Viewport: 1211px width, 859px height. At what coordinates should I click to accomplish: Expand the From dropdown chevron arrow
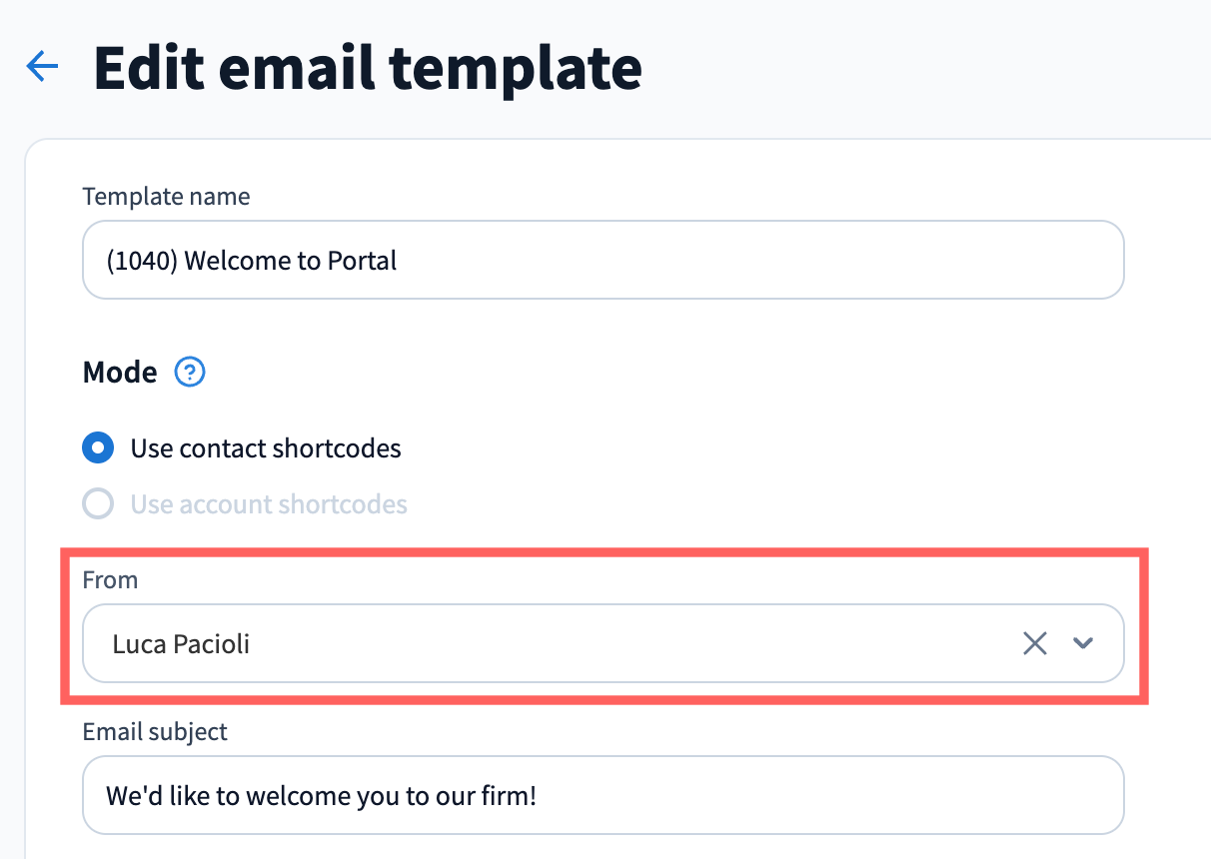1083,643
